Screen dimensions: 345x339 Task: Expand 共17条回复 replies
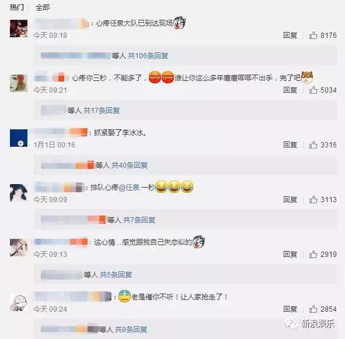coord(102,111)
